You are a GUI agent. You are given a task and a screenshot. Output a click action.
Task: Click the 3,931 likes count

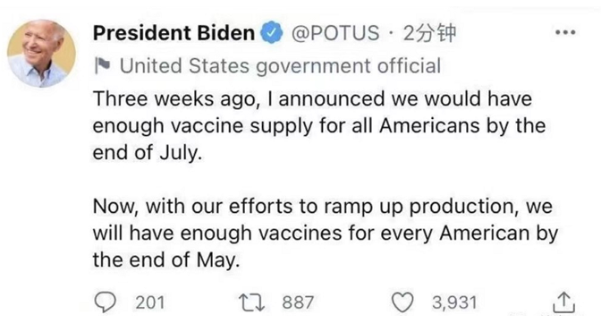point(454,302)
